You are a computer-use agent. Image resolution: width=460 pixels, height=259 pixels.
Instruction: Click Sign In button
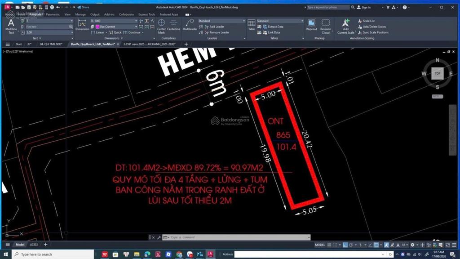(364, 7)
